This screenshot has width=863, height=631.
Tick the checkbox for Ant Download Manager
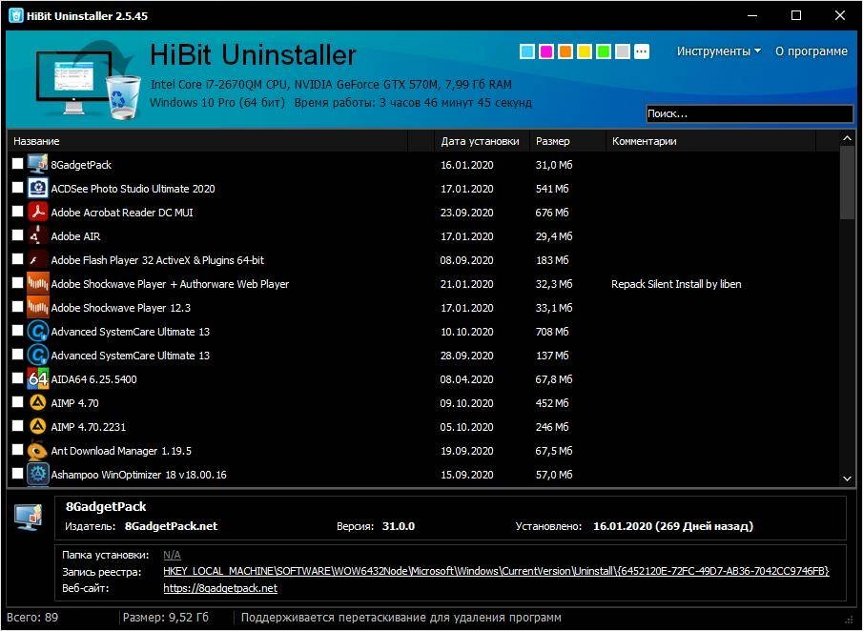pyautogui.click(x=17, y=449)
